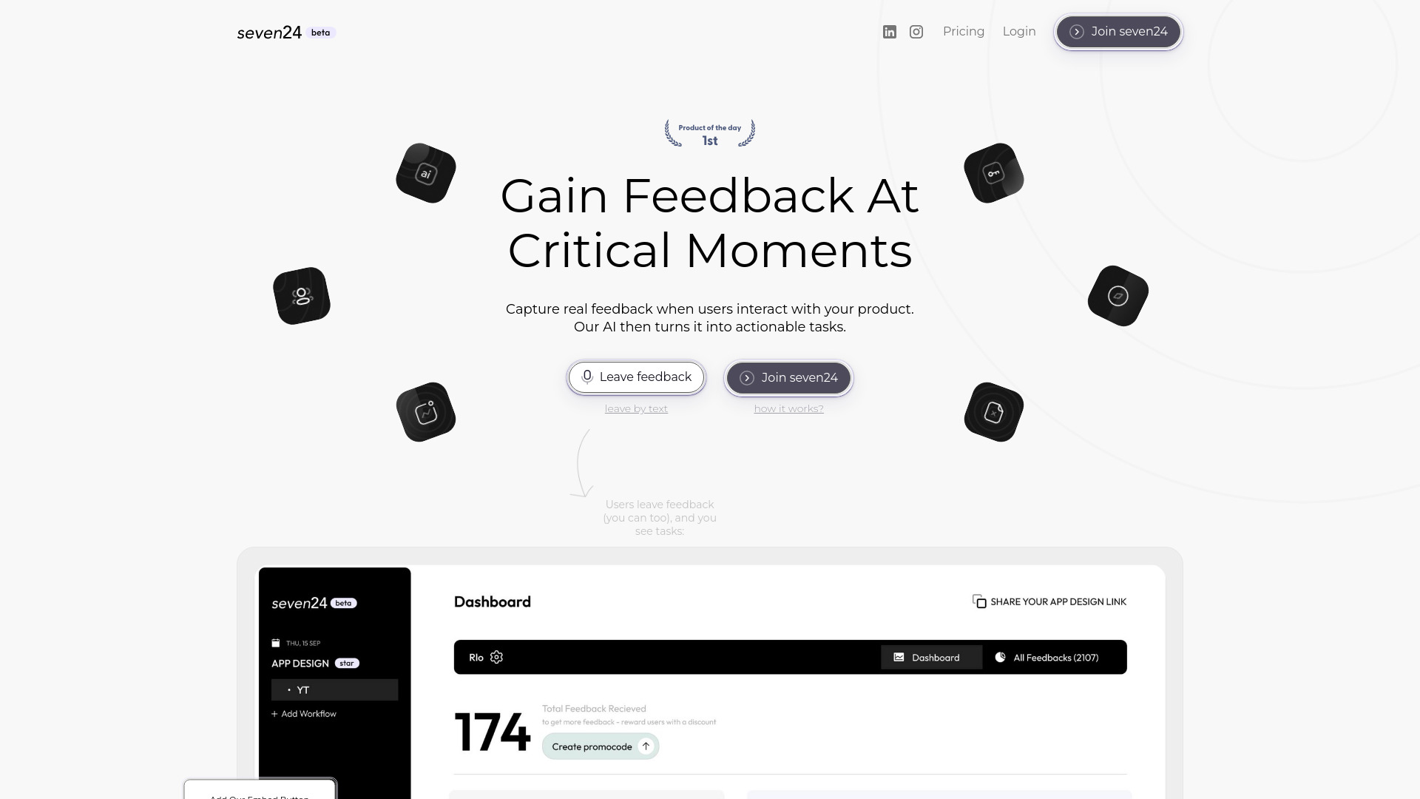The width and height of the screenshot is (1420, 799).
Task: Click the key/authentication icon top-right
Action: click(994, 172)
